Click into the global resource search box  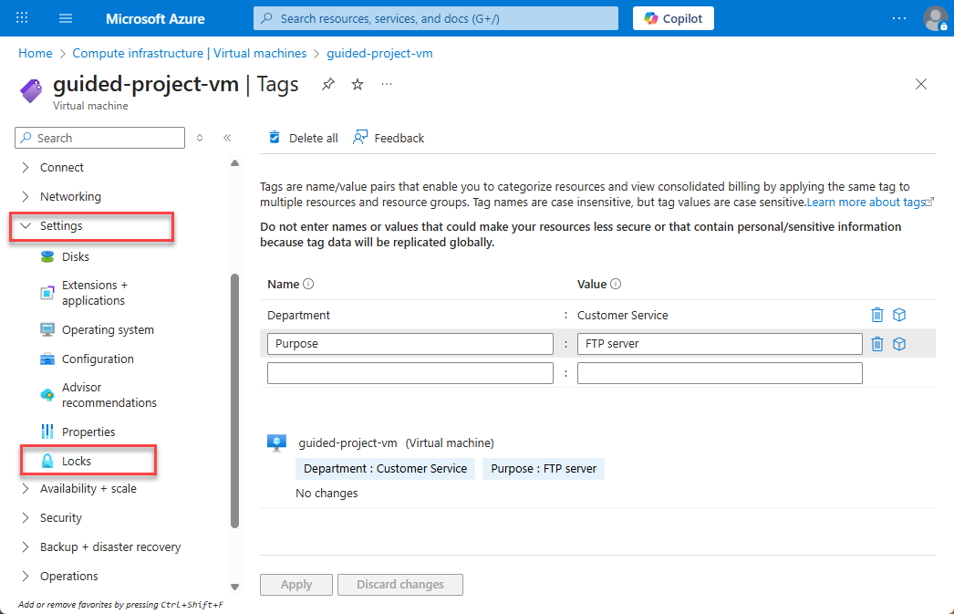tap(436, 18)
